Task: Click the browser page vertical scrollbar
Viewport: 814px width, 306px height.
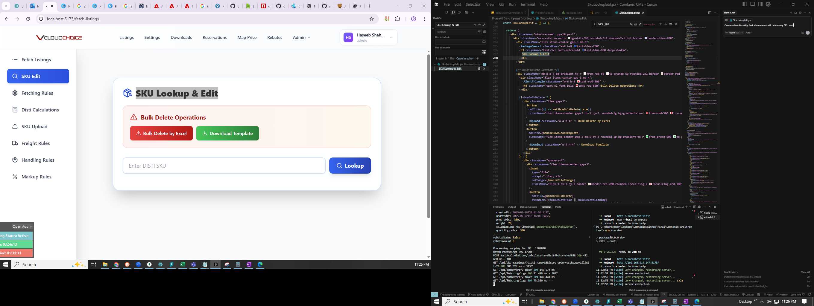Action: point(429,136)
